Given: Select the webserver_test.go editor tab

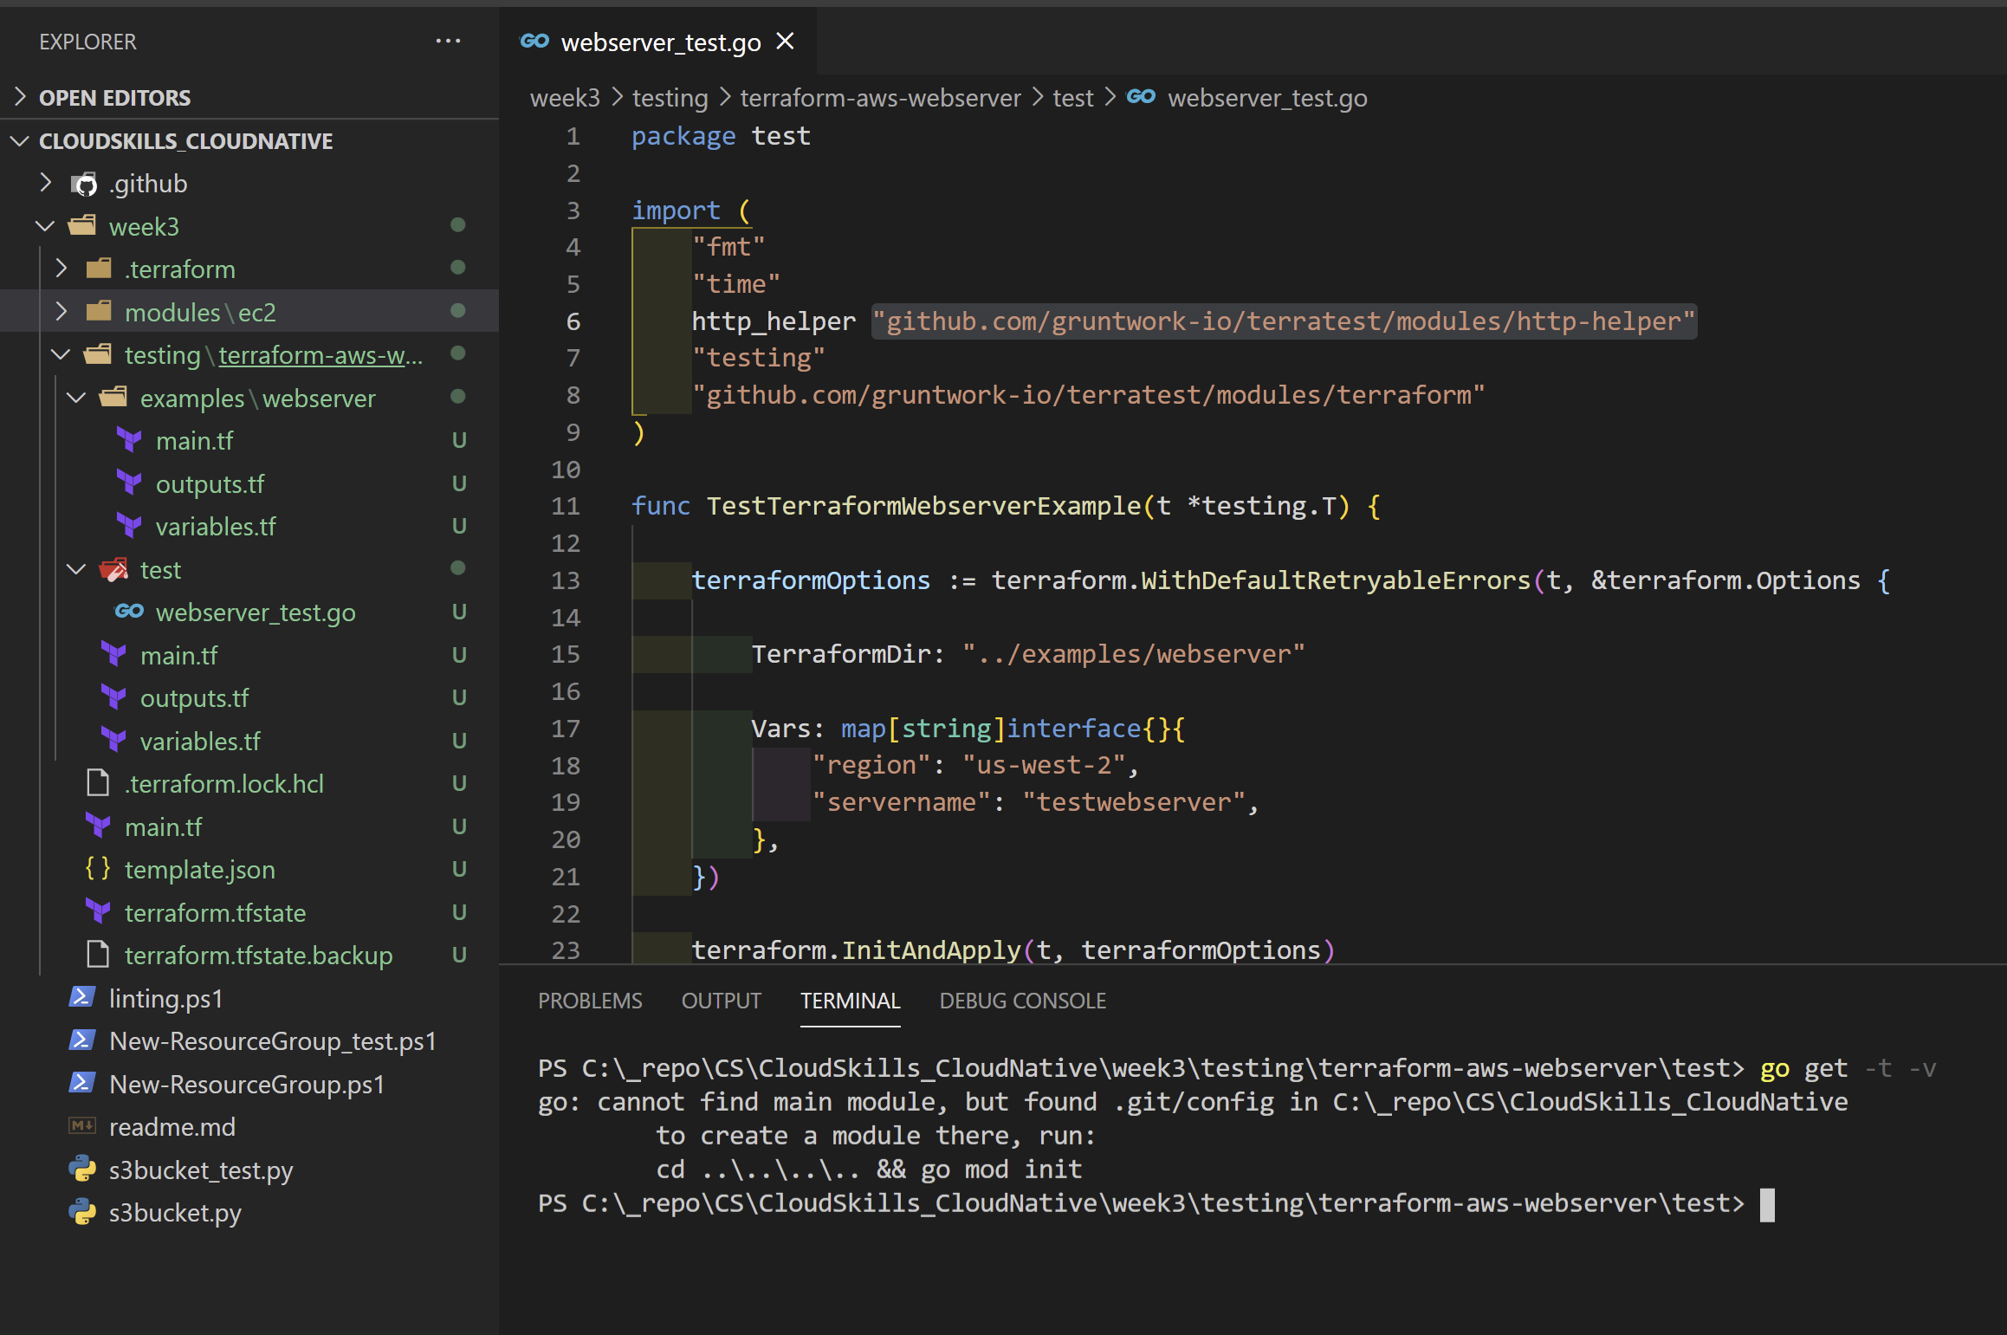Looking at the screenshot, I should pos(658,42).
